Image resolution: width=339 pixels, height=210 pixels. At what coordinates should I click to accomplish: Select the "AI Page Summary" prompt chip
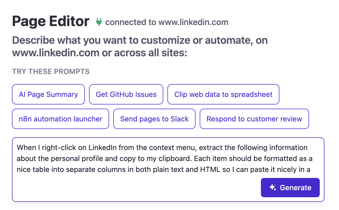(x=48, y=94)
